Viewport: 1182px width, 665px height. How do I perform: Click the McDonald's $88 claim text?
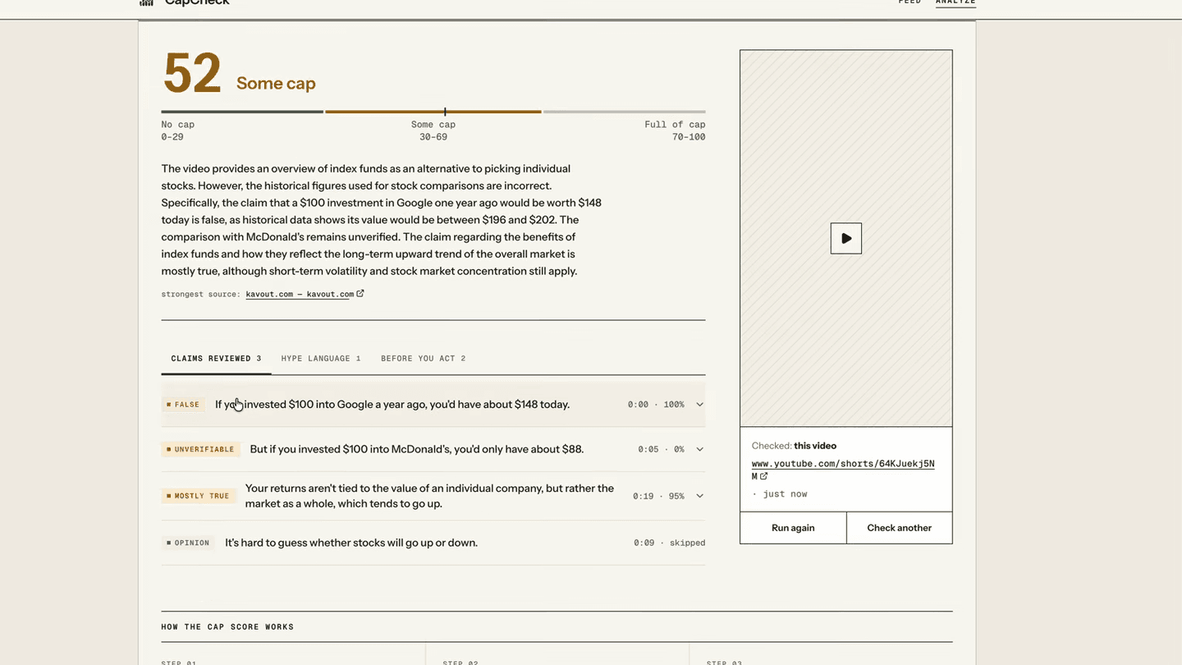417,449
